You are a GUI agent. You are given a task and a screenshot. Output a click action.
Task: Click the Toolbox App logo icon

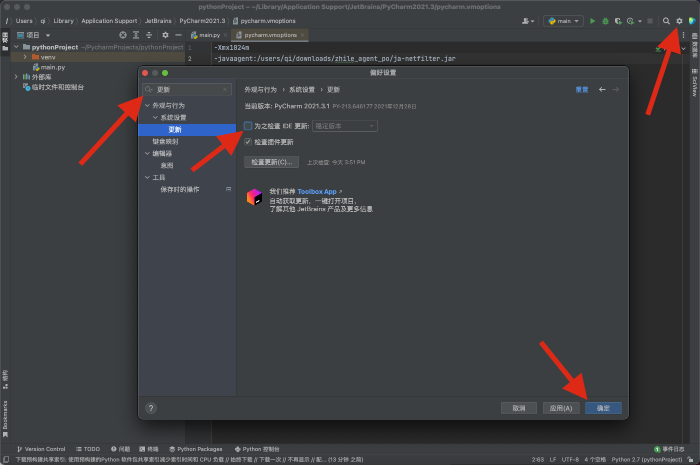tap(254, 197)
